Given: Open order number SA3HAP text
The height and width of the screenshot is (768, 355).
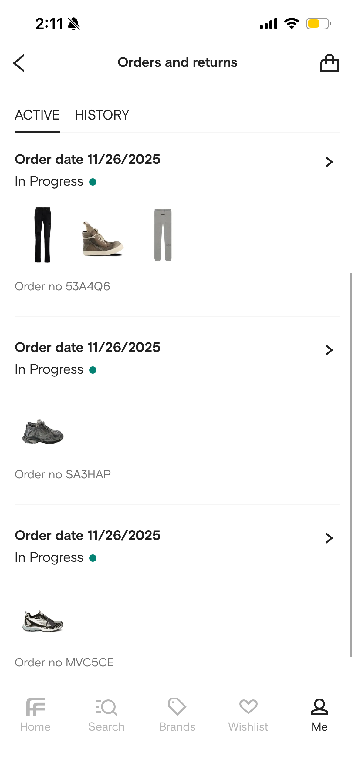Looking at the screenshot, I should click(x=63, y=474).
